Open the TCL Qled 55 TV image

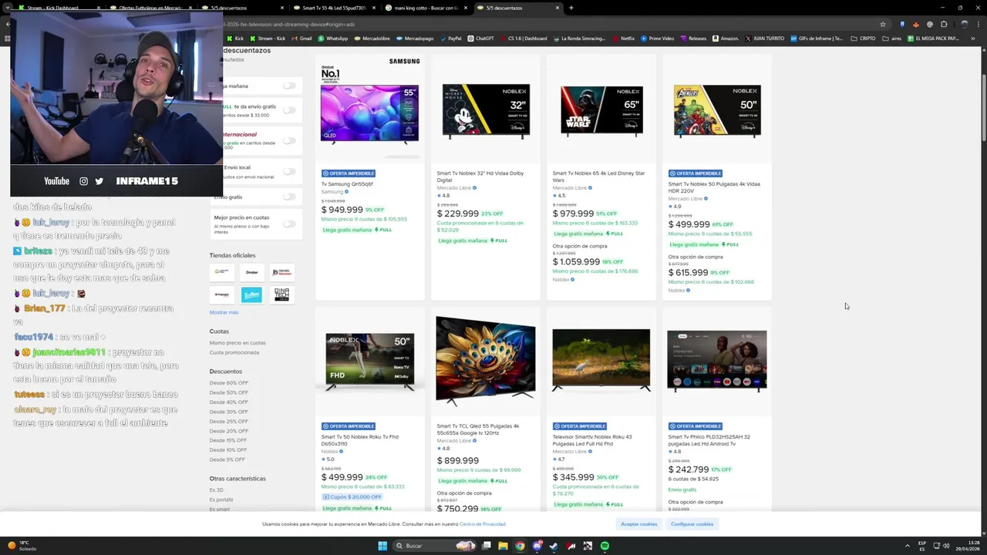[x=485, y=361]
